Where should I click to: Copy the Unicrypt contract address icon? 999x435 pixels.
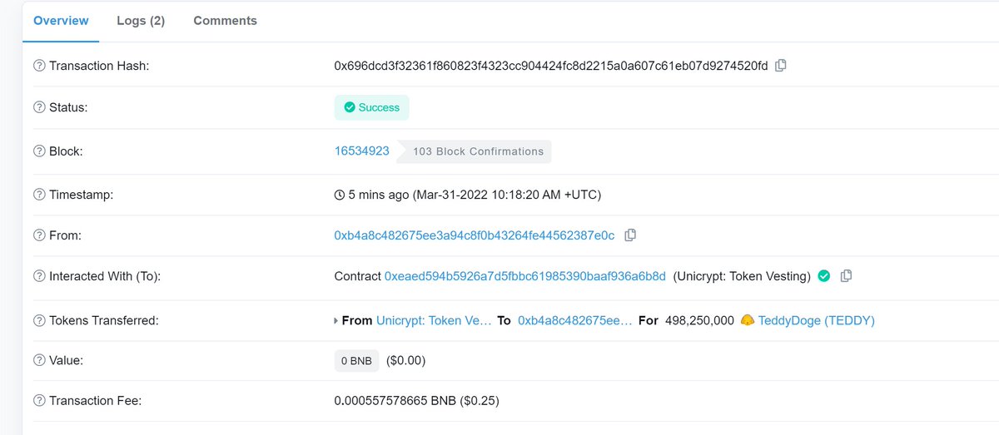pos(846,276)
